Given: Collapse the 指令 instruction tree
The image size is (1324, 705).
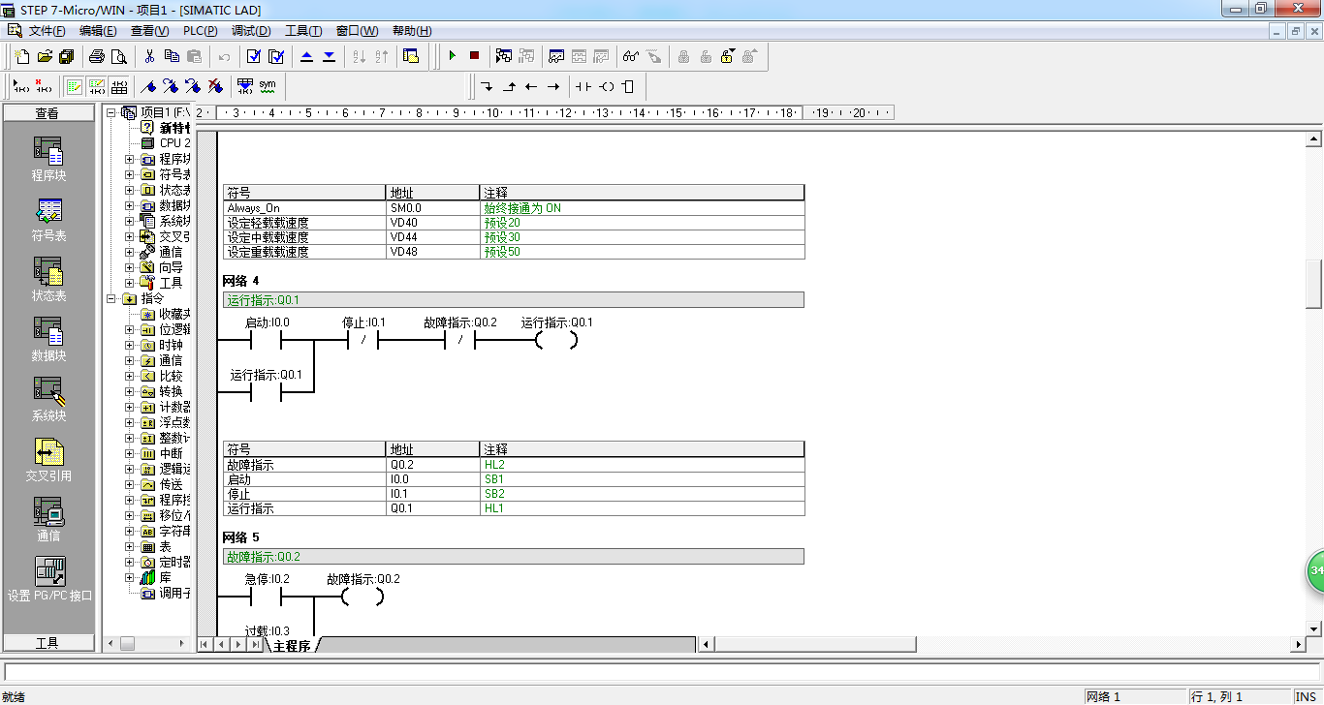Looking at the screenshot, I should click(x=110, y=298).
